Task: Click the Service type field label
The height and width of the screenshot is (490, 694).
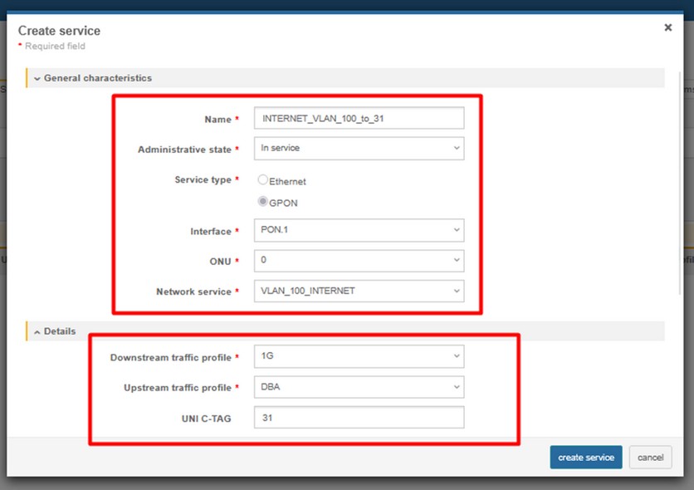Action: 203,180
